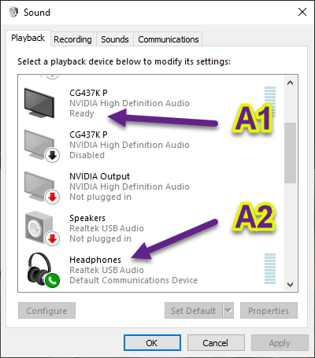The height and width of the screenshot is (358, 315).
Task: Click the NVIDIA Output monitor icon
Action: point(42,187)
